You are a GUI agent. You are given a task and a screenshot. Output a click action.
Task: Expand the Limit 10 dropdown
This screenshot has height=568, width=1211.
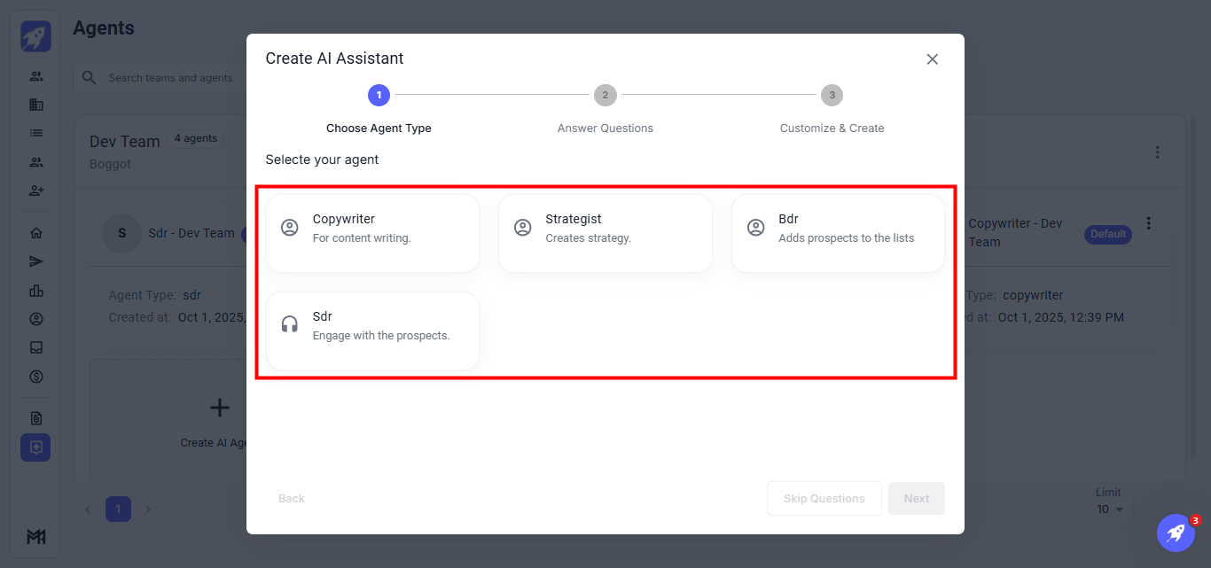(x=1109, y=510)
